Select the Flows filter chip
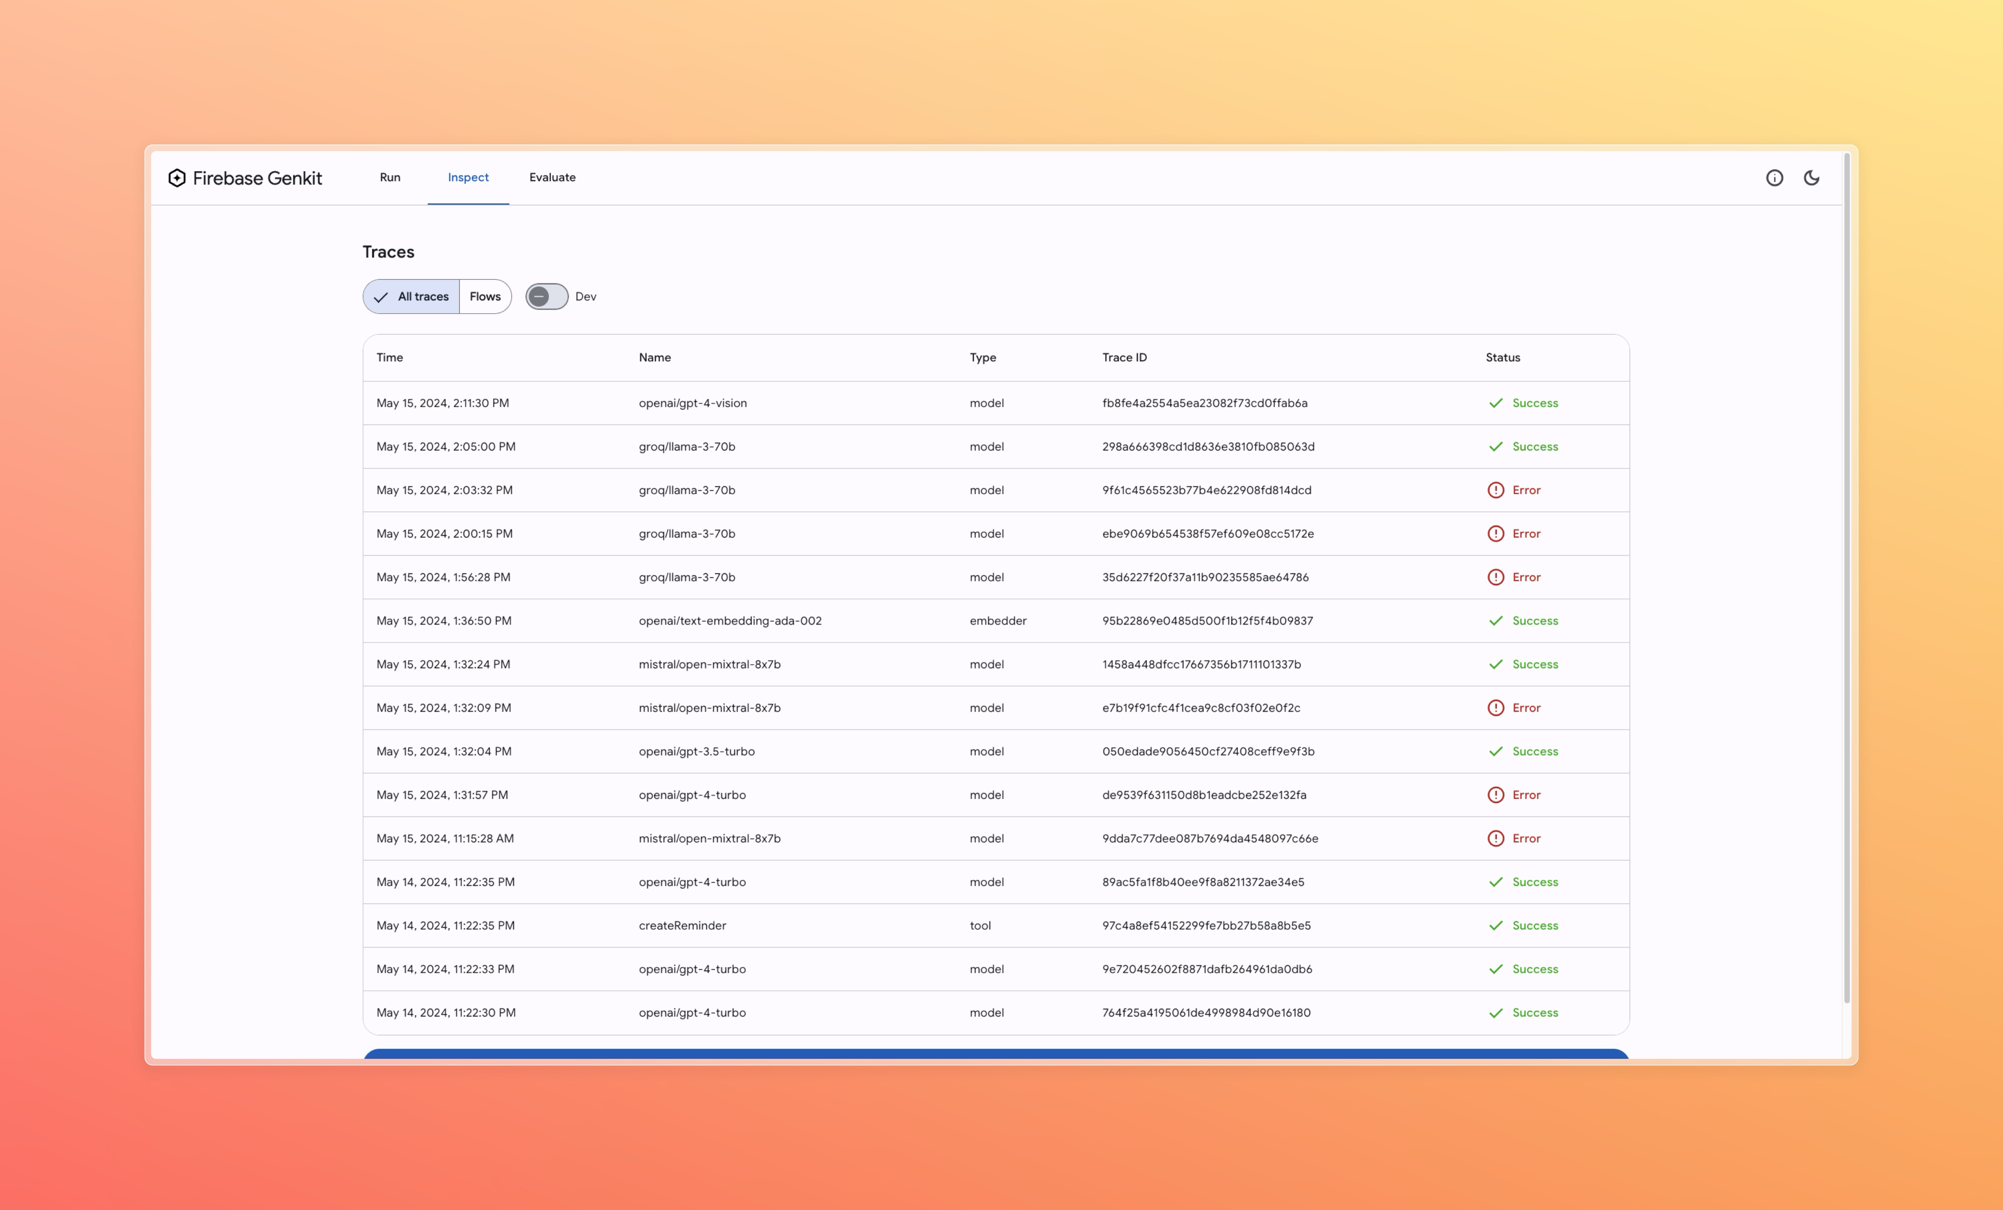This screenshot has height=1210, width=2003. [x=485, y=297]
